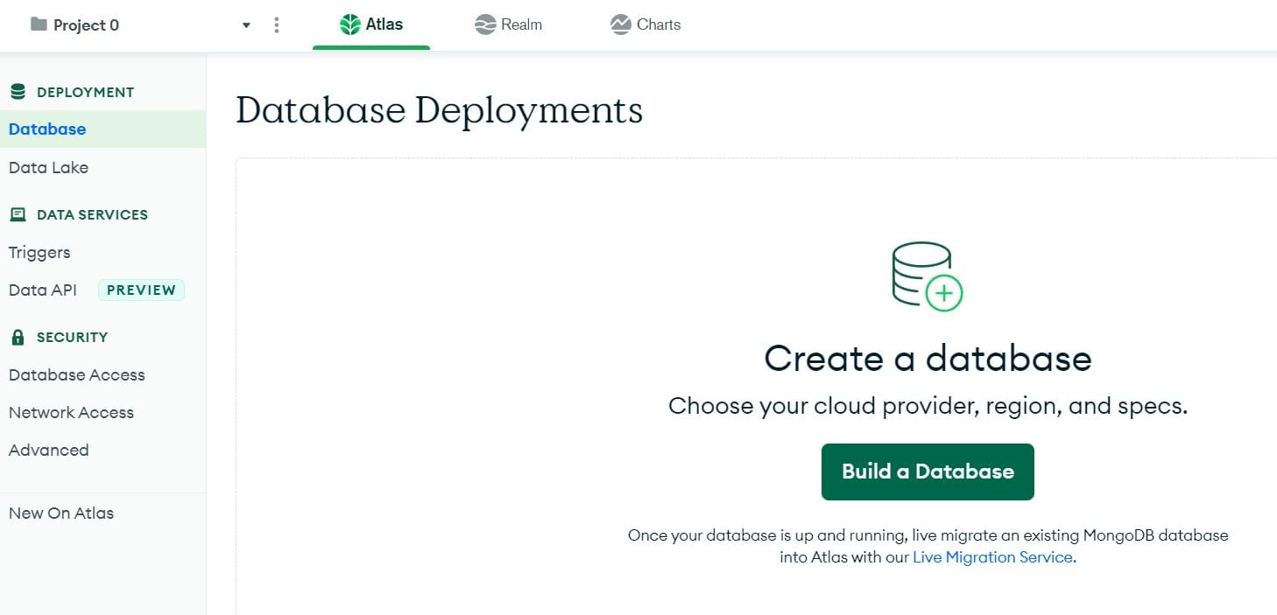Click the 'Choose your cloud provider' text

928,406
